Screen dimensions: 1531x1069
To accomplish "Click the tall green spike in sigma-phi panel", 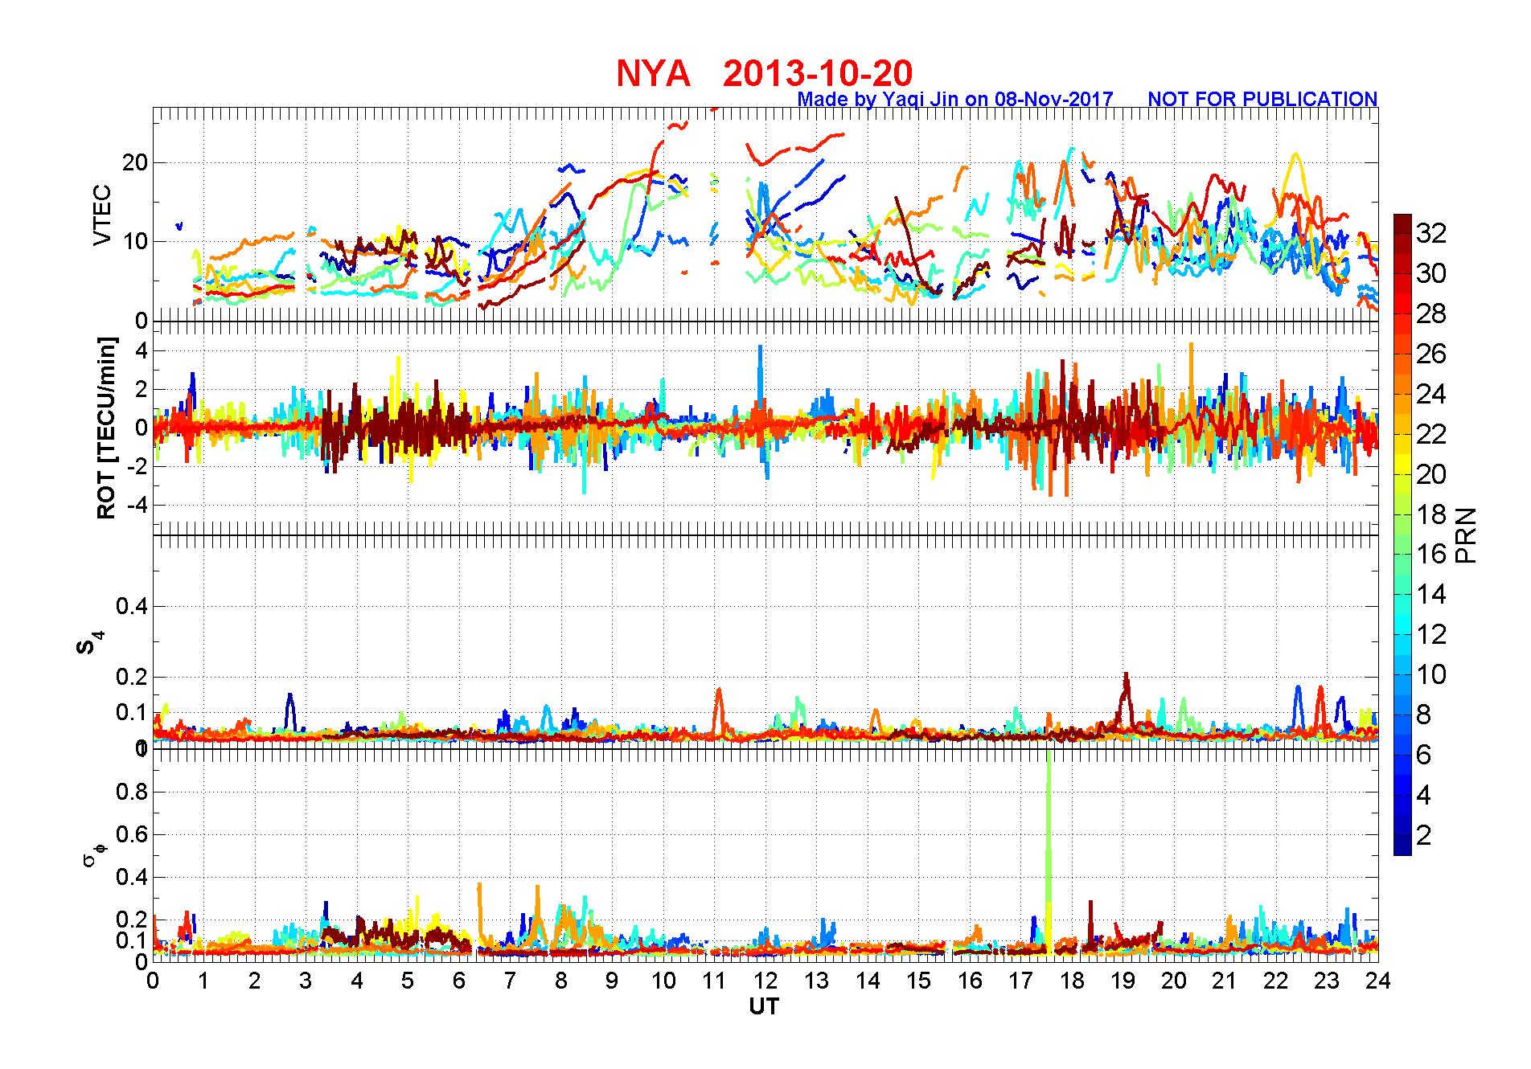I will pyautogui.click(x=1049, y=852).
